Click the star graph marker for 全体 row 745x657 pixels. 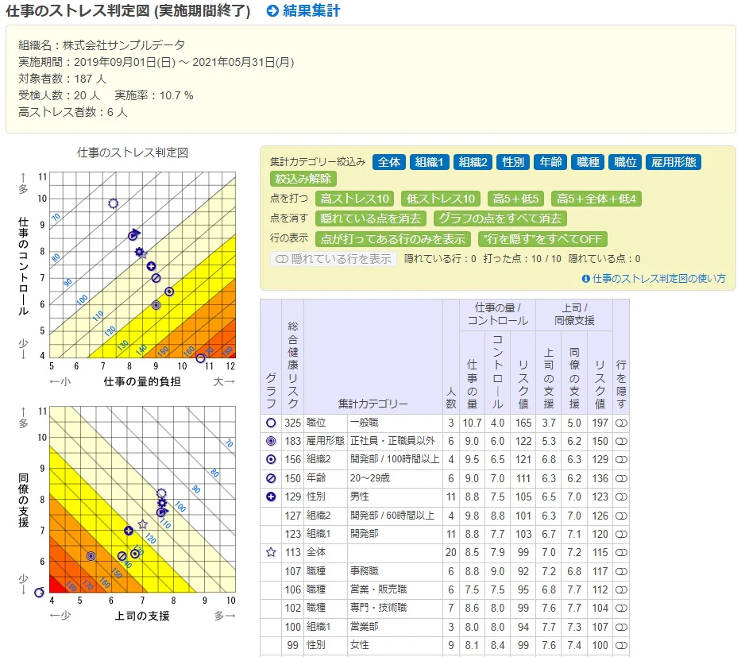point(271,552)
